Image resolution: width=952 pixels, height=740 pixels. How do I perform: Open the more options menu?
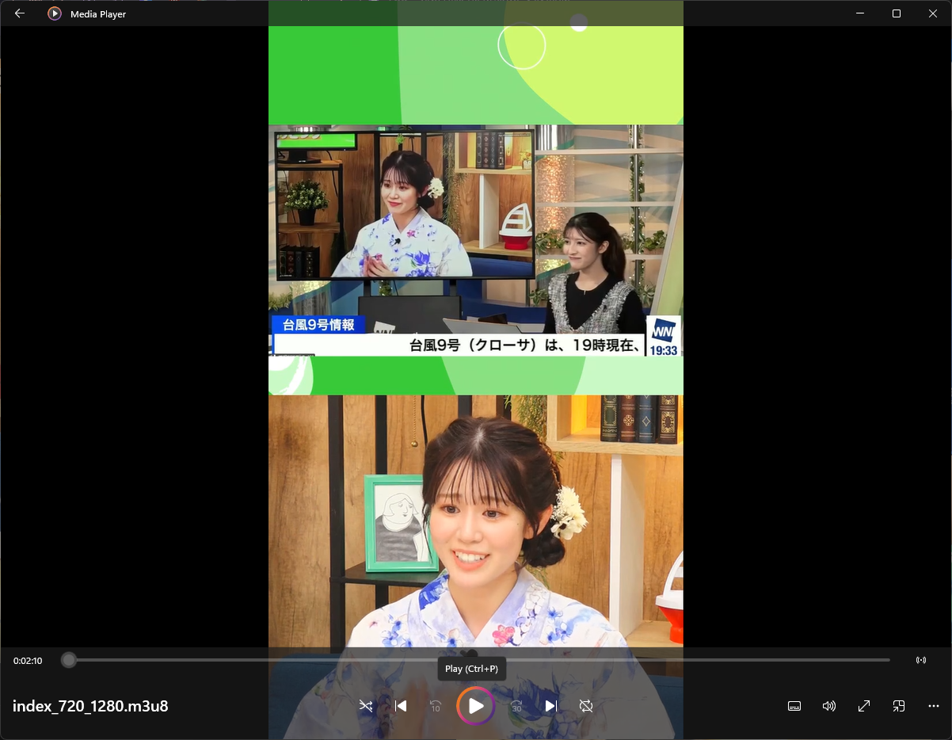pyautogui.click(x=934, y=706)
